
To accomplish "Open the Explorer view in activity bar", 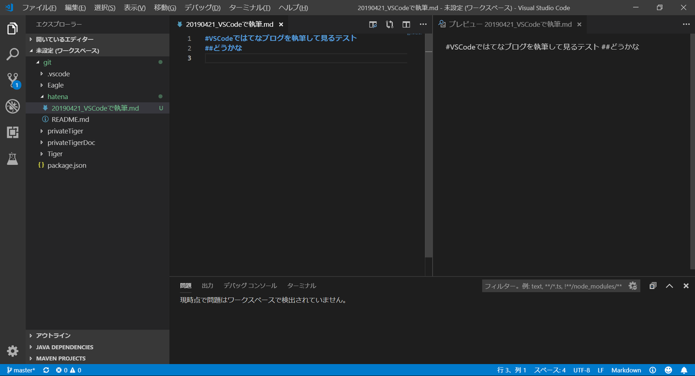I will (x=12, y=28).
